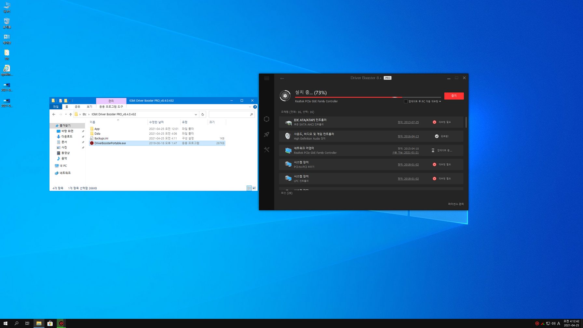Expand the Explorer ribbon chevron

250,107
